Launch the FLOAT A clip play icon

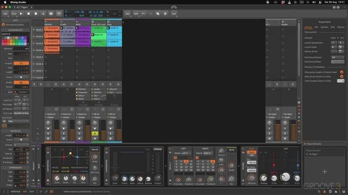(108, 28)
